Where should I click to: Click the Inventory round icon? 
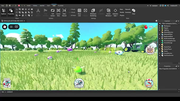pyautogui.click(x=150, y=50)
